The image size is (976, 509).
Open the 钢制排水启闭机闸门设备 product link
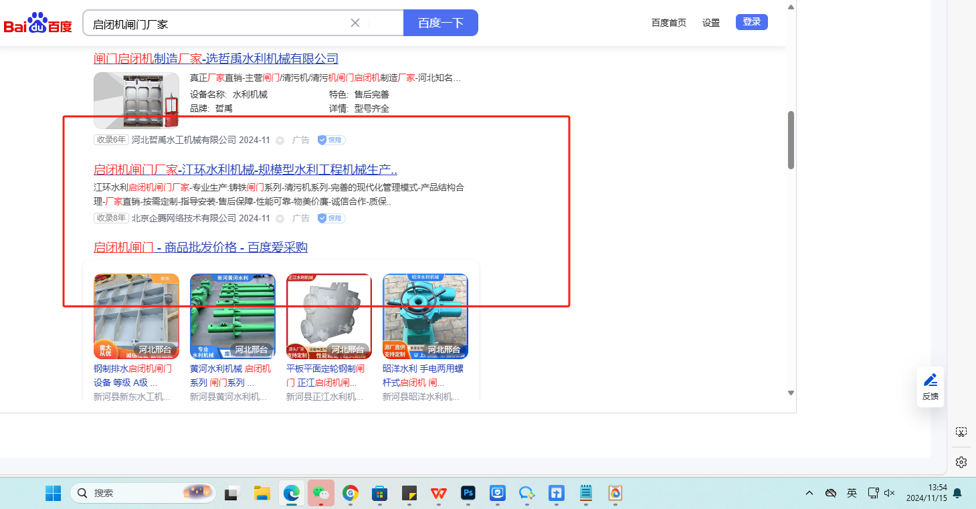click(132, 376)
